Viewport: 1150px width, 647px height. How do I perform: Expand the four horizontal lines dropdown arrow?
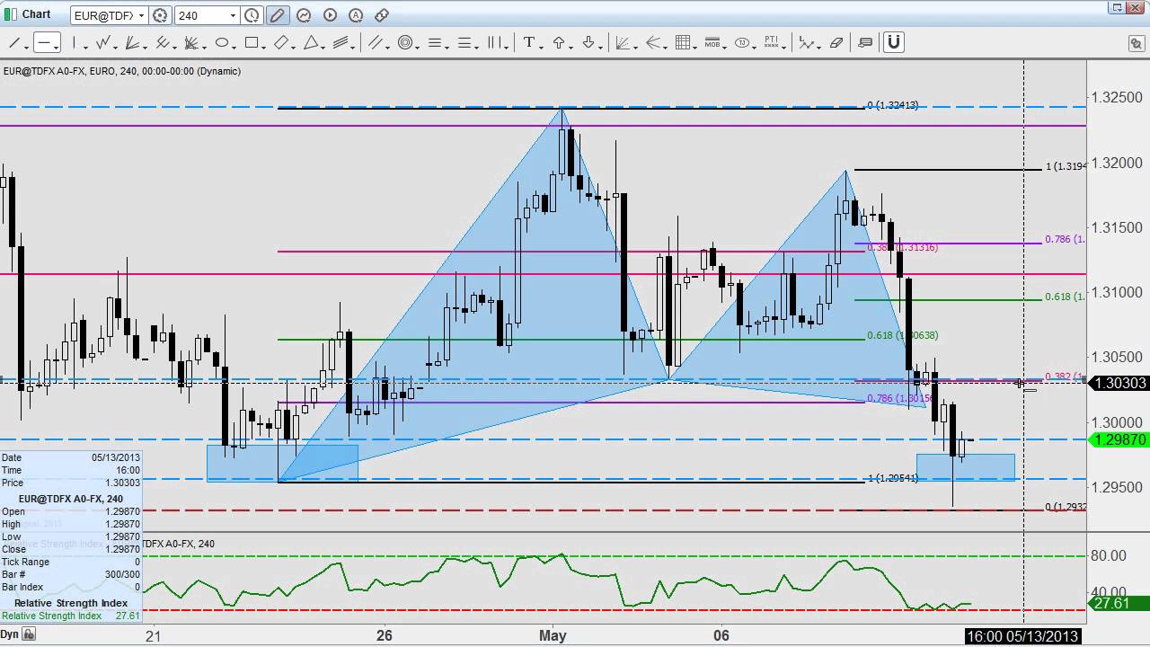pyautogui.click(x=476, y=47)
